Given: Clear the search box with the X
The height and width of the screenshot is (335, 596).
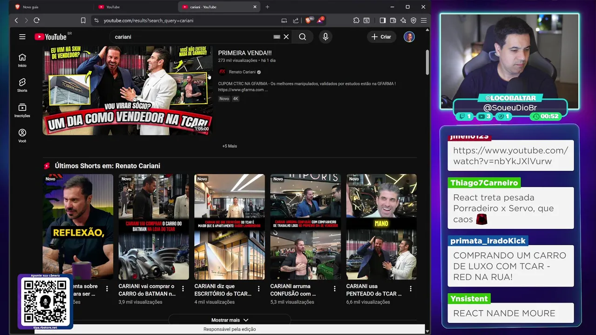Looking at the screenshot, I should tap(286, 37).
